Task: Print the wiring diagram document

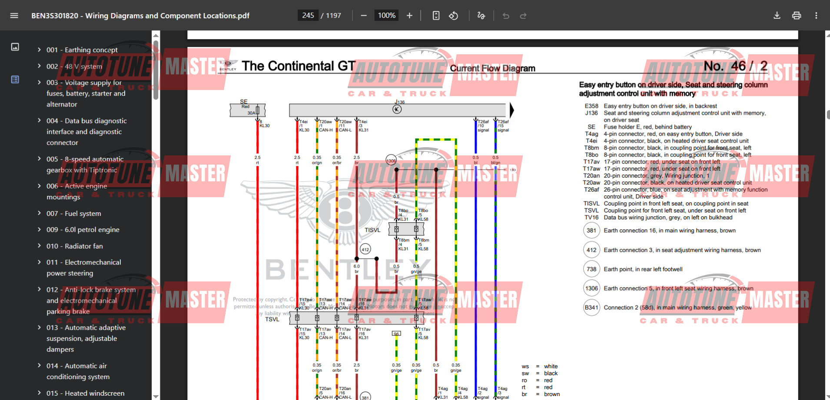Action: click(796, 16)
